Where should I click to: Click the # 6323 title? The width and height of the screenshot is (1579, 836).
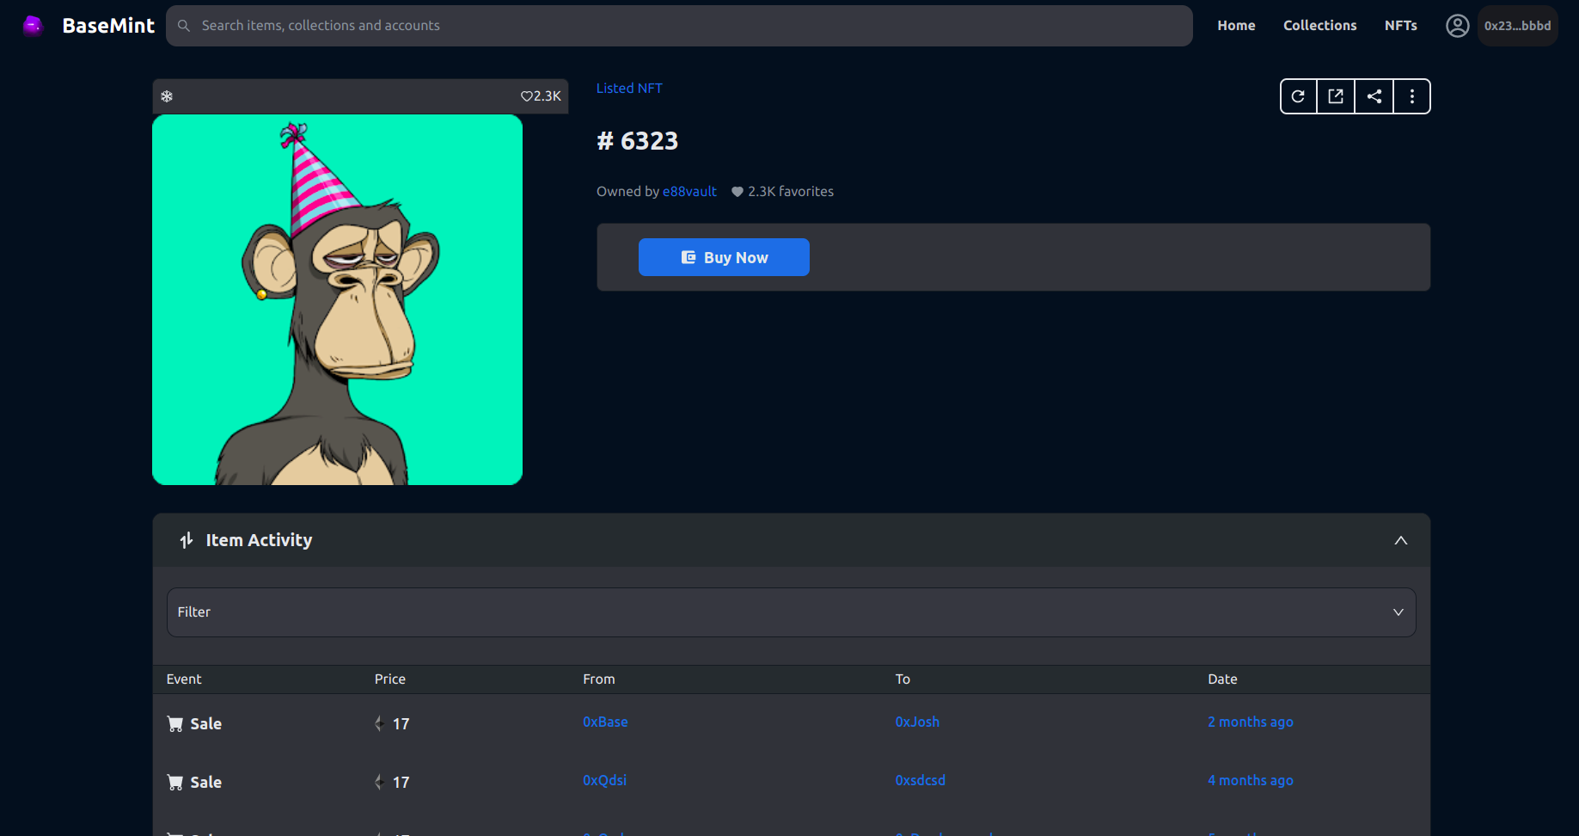[637, 141]
